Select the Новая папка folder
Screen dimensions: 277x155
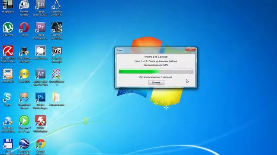57,99
